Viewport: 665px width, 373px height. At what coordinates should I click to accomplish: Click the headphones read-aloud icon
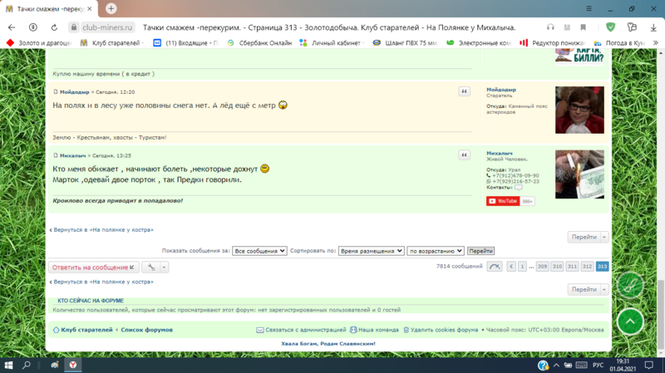[x=550, y=27]
